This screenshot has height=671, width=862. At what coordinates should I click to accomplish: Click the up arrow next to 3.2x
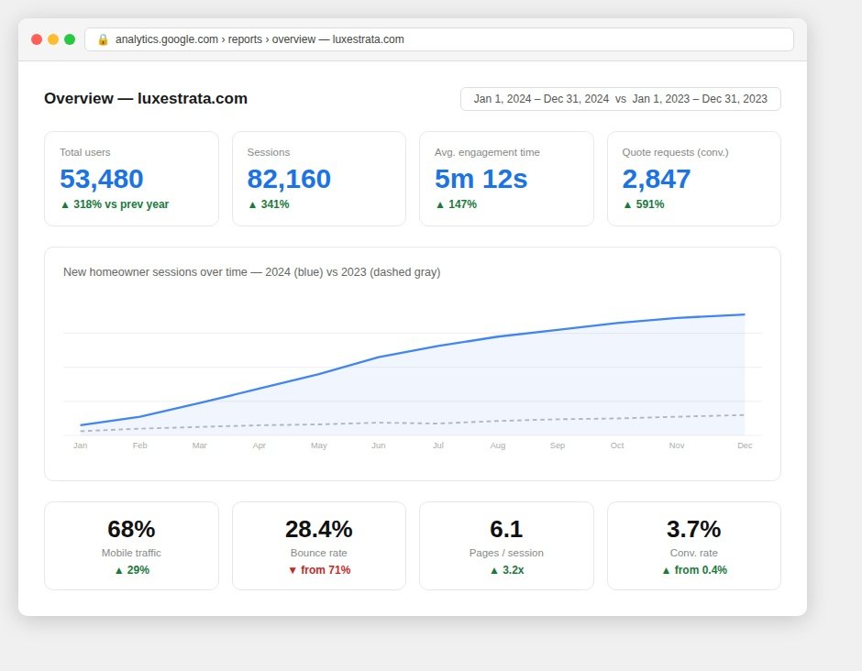(x=493, y=570)
